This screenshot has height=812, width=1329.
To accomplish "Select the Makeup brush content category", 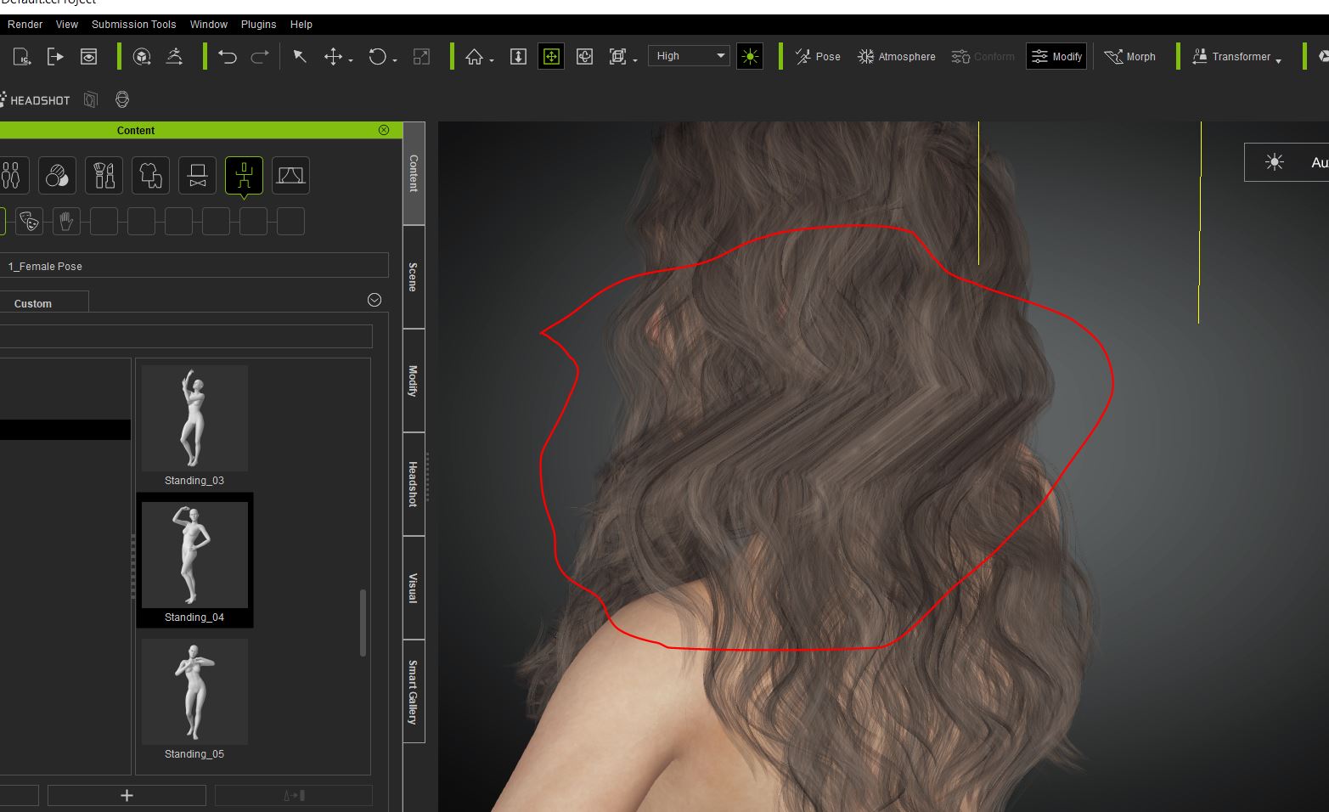I will 104,176.
